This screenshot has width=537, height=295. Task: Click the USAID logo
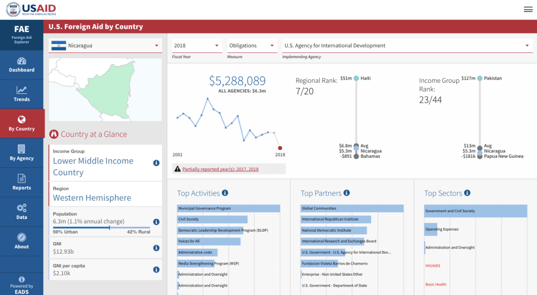[31, 9]
